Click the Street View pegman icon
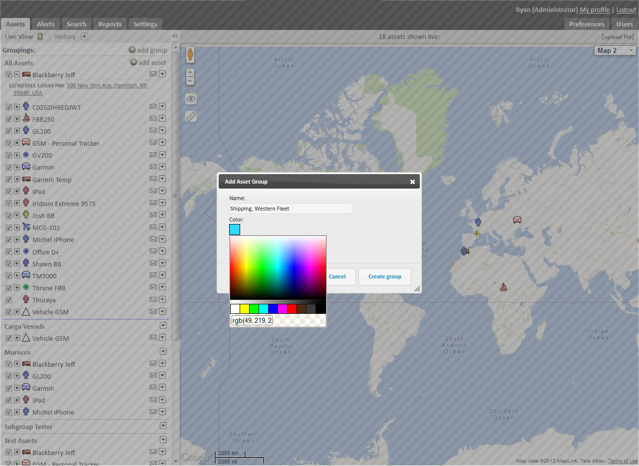This screenshot has width=639, height=466. coord(190,54)
